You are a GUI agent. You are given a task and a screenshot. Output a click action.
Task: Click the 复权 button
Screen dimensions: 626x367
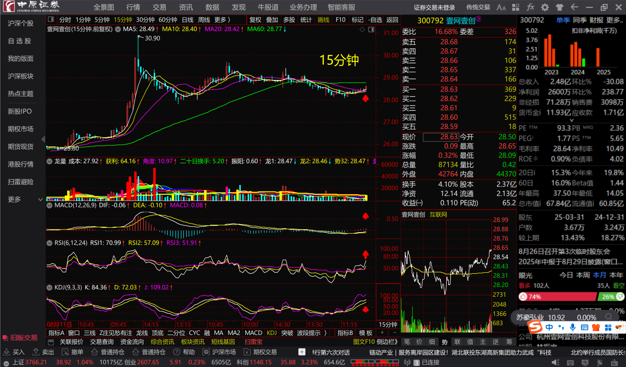[255, 20]
